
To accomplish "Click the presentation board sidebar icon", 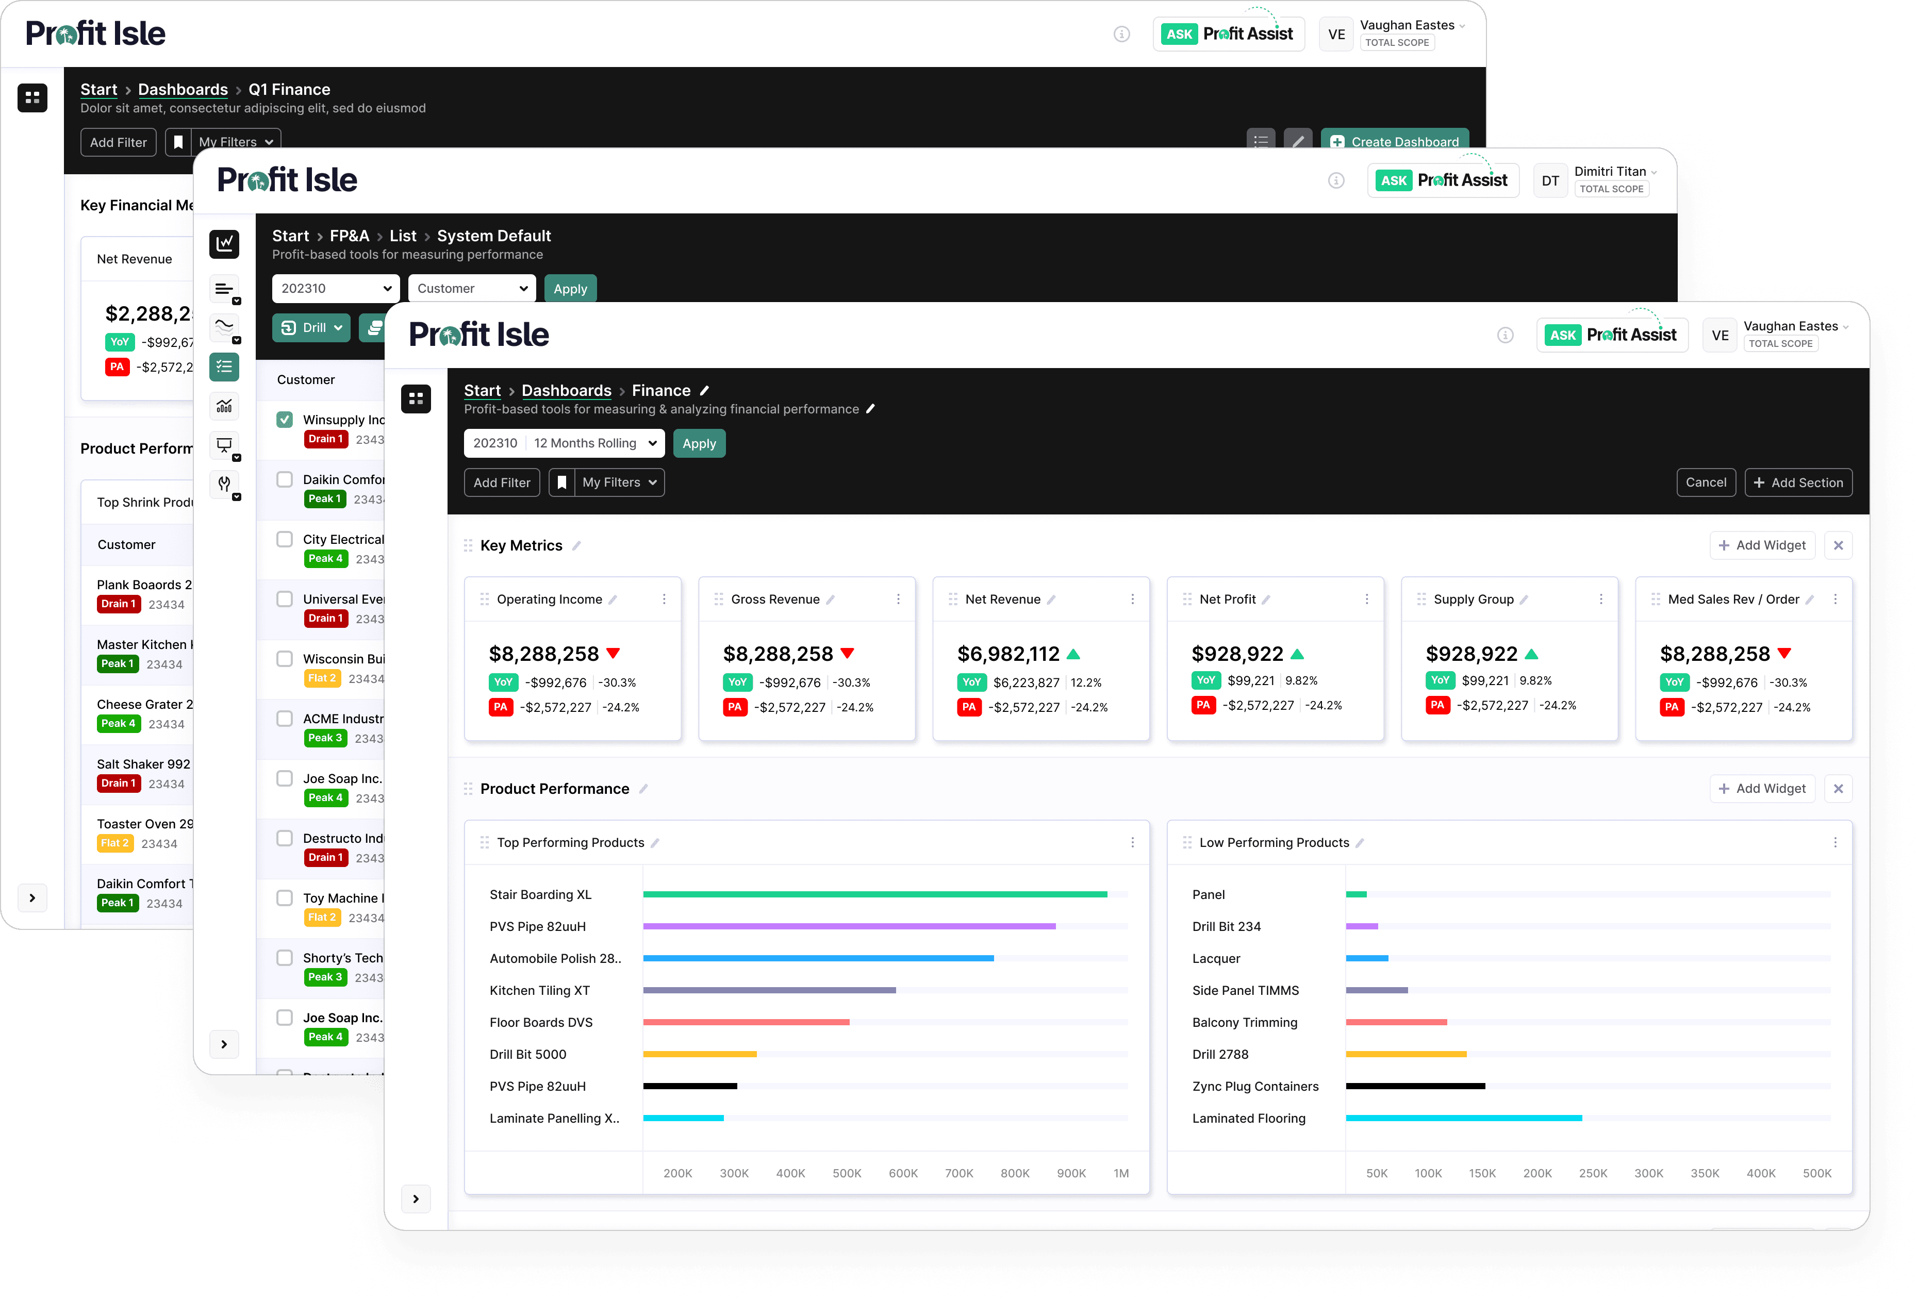I will (x=224, y=446).
